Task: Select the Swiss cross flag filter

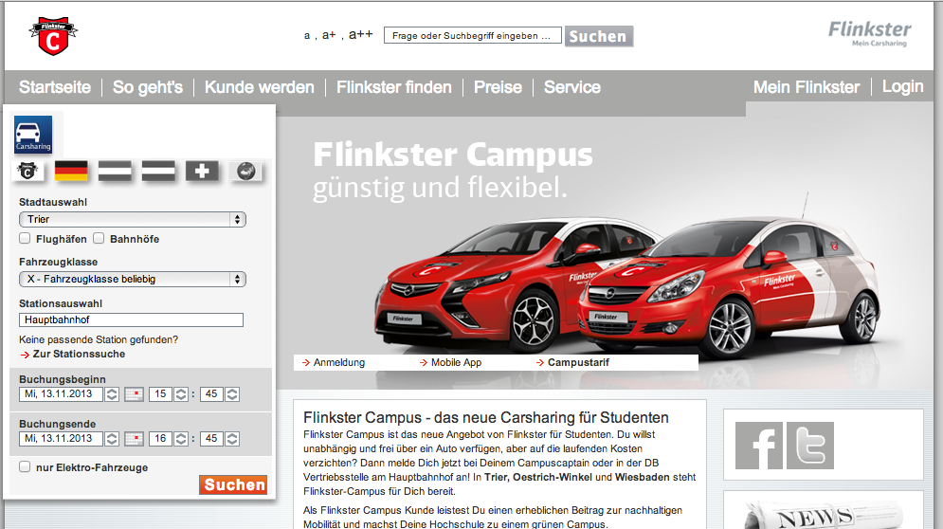Action: coord(202,172)
